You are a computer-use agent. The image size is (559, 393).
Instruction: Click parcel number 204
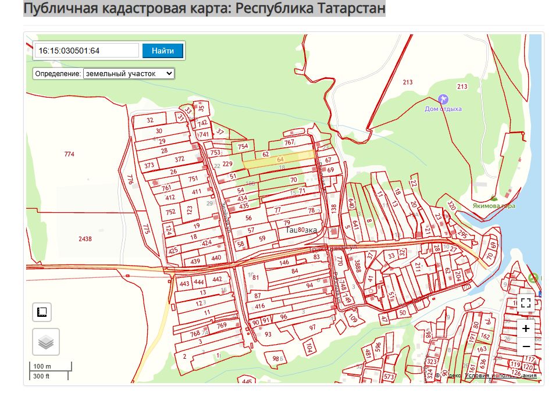click(x=458, y=276)
